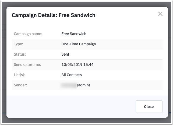The image size is (173, 125).
Task: Close the dialog with the X icon
Action: click(160, 14)
